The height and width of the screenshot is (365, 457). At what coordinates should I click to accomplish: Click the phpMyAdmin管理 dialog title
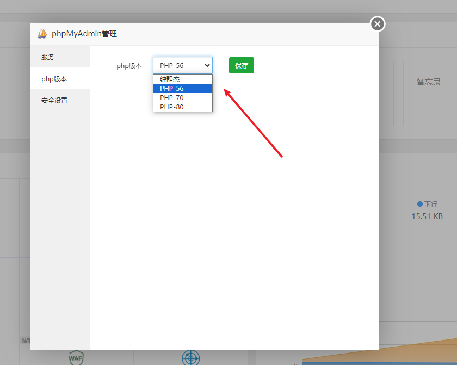tap(84, 34)
